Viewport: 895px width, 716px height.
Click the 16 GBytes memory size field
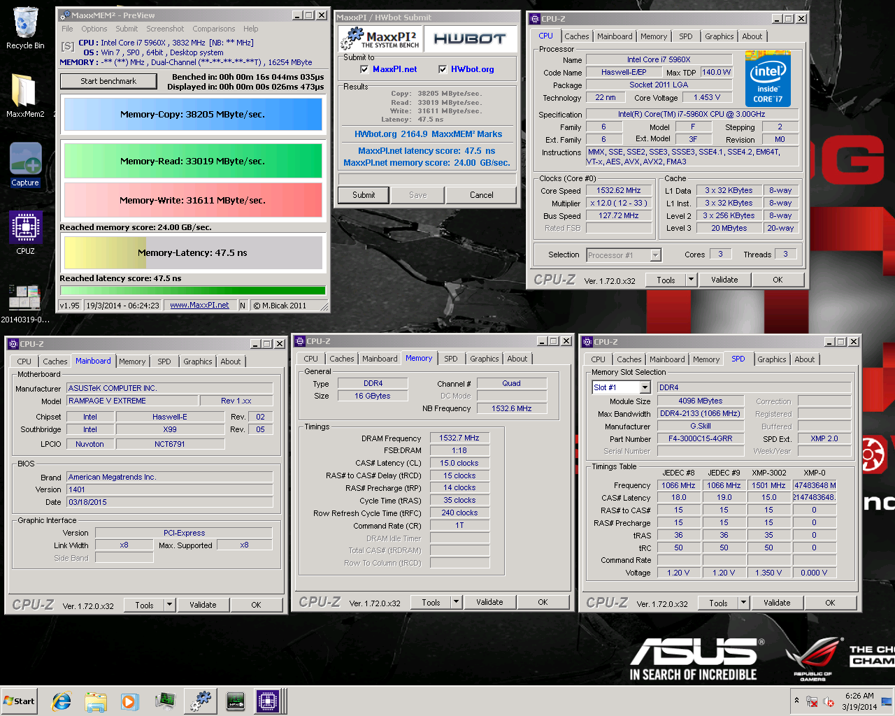[373, 396]
